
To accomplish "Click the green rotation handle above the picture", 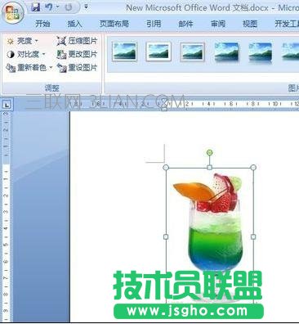I will tap(209, 153).
